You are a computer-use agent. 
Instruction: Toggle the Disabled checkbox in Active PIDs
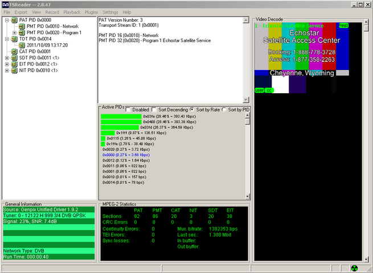pyautogui.click(x=128, y=110)
